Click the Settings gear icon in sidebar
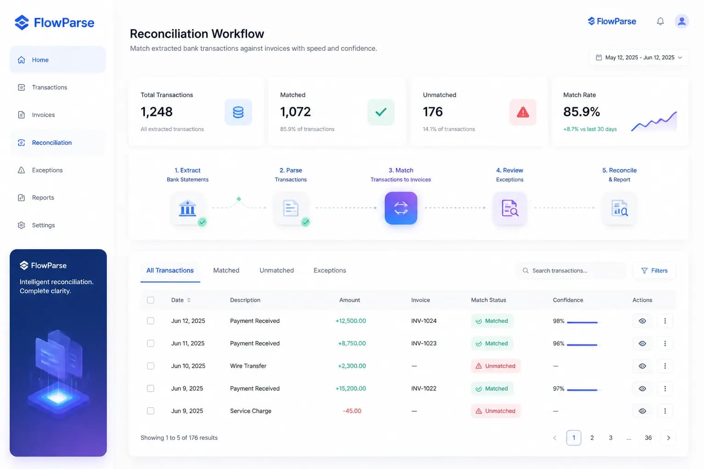The height and width of the screenshot is (469, 704). (x=21, y=225)
